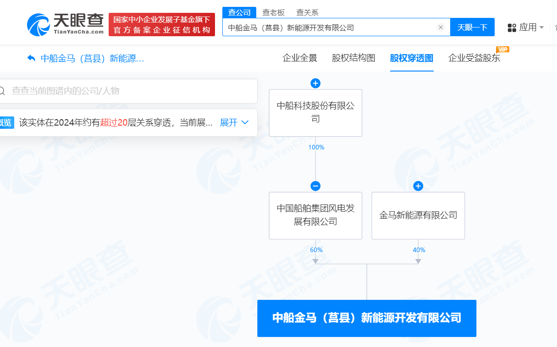Open the 中船金马（莒县）新能源… company link

93,58
